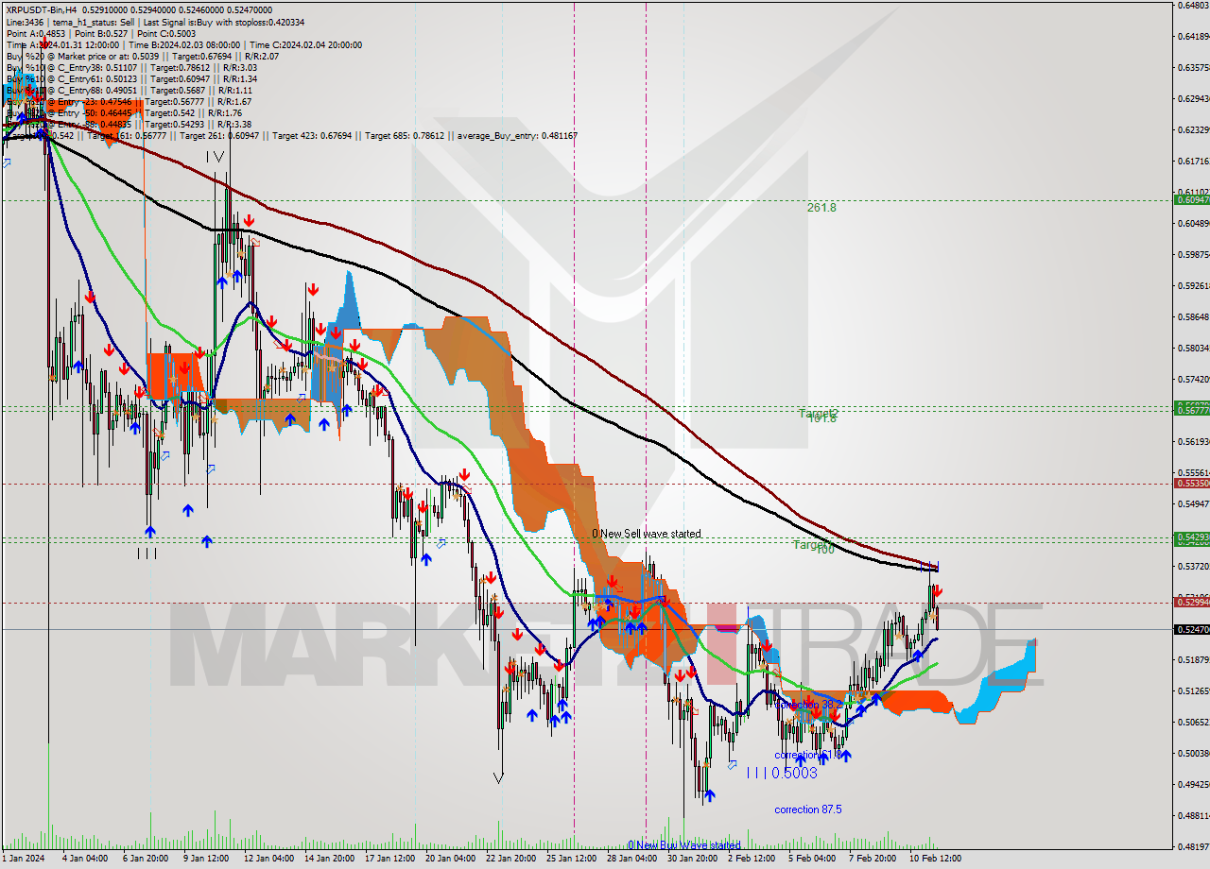
Task: Click the green 0.60947 price tag
Action: [x=1191, y=199]
